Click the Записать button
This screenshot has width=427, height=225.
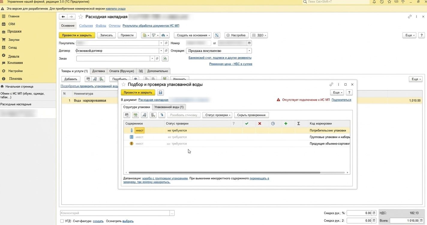106,35
